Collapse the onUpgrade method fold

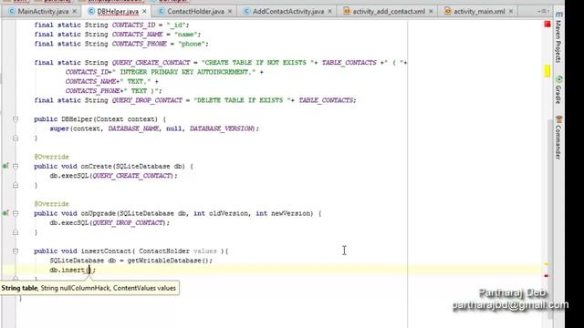click(x=16, y=213)
